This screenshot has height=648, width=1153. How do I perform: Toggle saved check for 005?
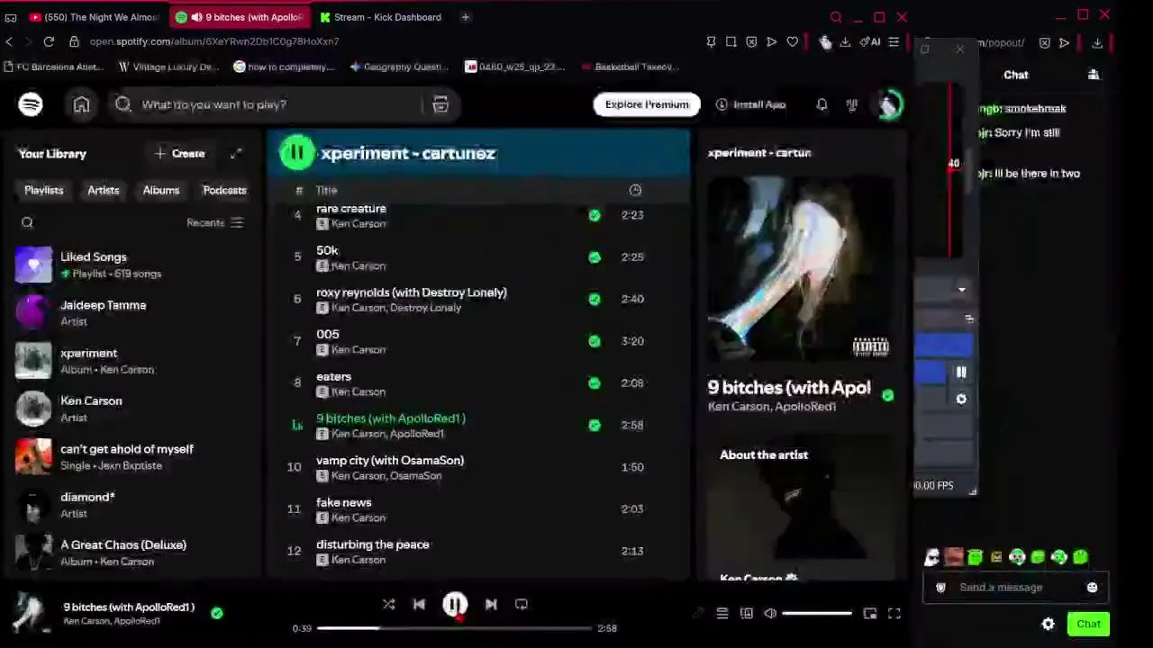[x=595, y=341]
